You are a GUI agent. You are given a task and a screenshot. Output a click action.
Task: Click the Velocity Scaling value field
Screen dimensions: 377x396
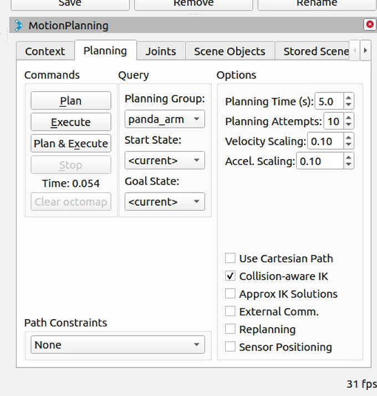[x=325, y=141]
